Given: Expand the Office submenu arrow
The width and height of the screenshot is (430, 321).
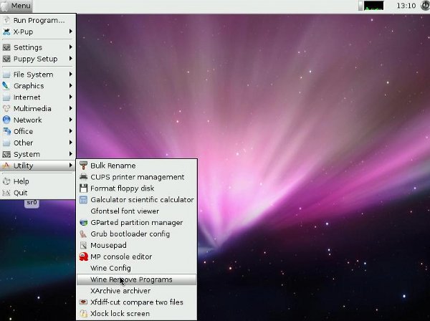Looking at the screenshot, I should click(71, 131).
